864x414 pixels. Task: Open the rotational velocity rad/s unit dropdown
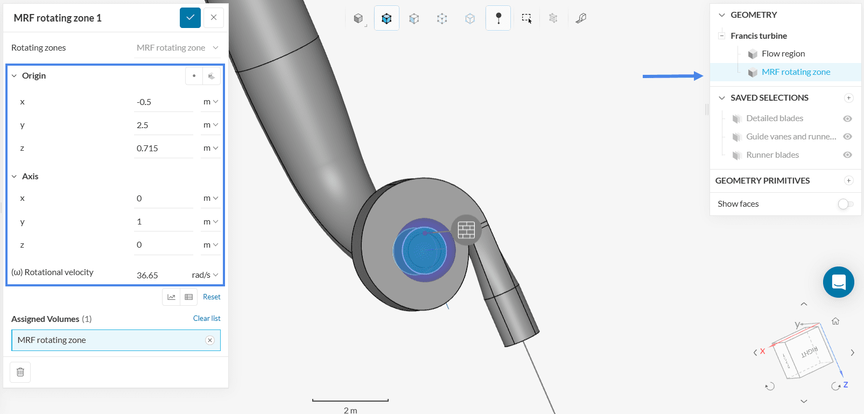click(205, 275)
